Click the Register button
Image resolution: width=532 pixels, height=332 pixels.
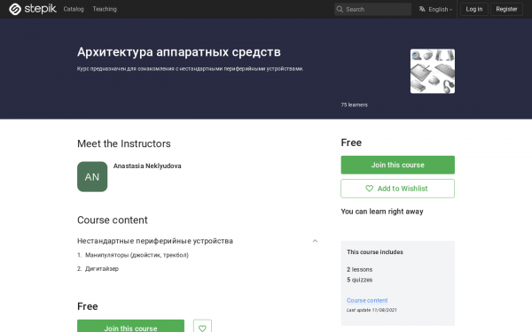[x=506, y=9]
